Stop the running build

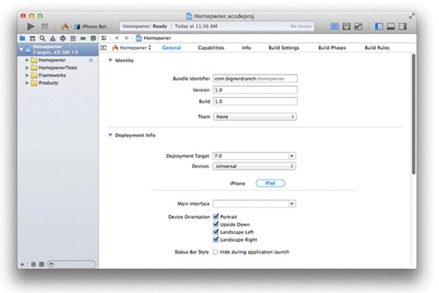pyautogui.click(x=45, y=26)
